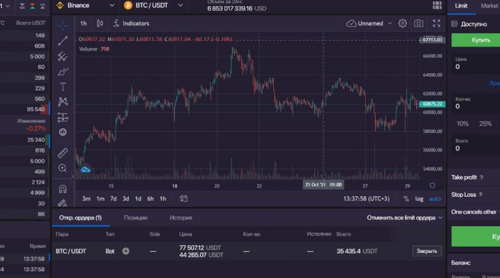Take a chart snapshot with camera icon
The image size is (500, 278).
(419, 23)
